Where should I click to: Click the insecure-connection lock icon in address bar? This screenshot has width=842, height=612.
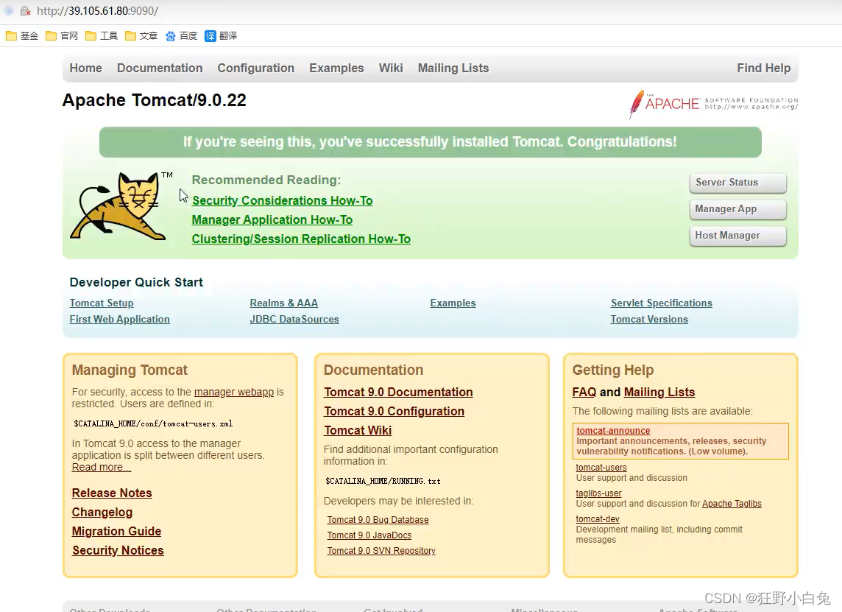25,11
